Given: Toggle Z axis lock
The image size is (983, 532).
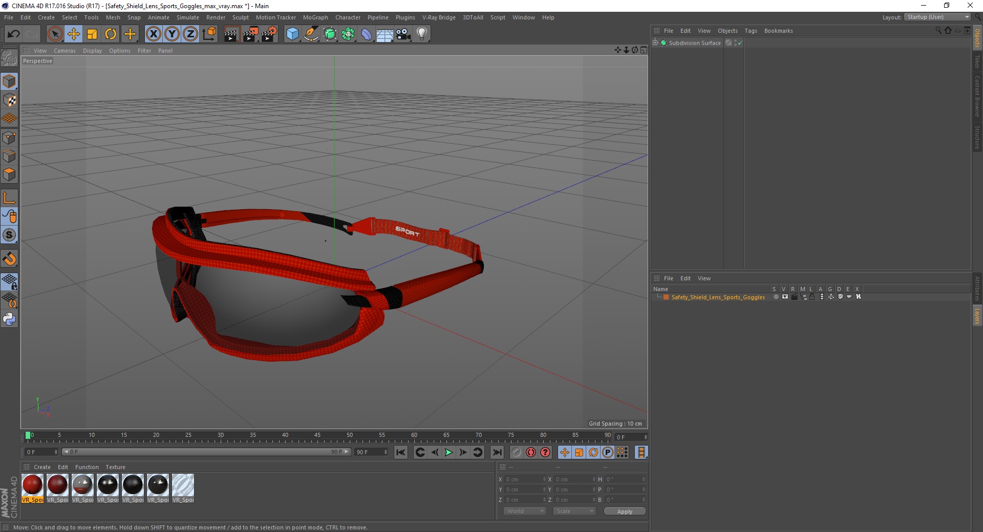Looking at the screenshot, I should click(190, 34).
